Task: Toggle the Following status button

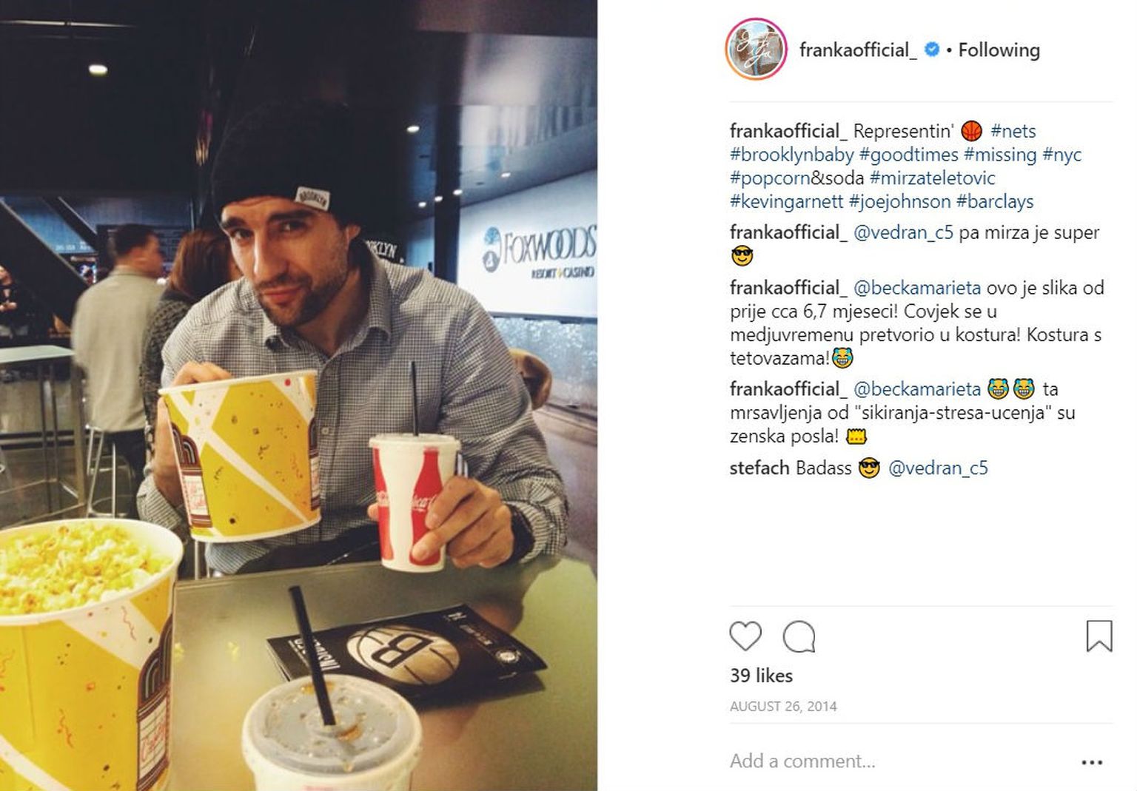Action: pyautogui.click(x=999, y=50)
